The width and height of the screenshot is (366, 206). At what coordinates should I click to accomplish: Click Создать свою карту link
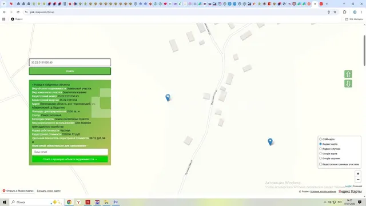click(49, 191)
